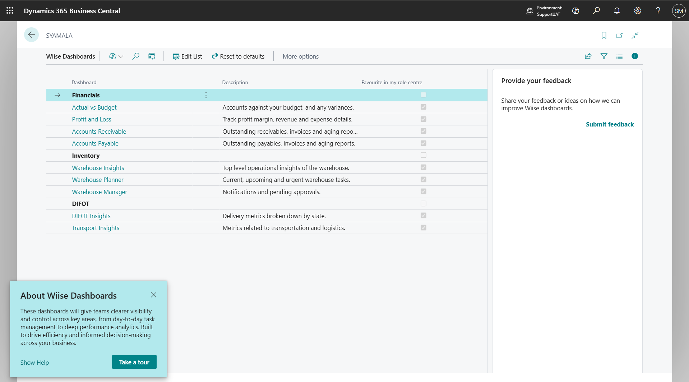Activate focus mode for the list
The height and width of the screenshot is (382, 689).
[635, 35]
